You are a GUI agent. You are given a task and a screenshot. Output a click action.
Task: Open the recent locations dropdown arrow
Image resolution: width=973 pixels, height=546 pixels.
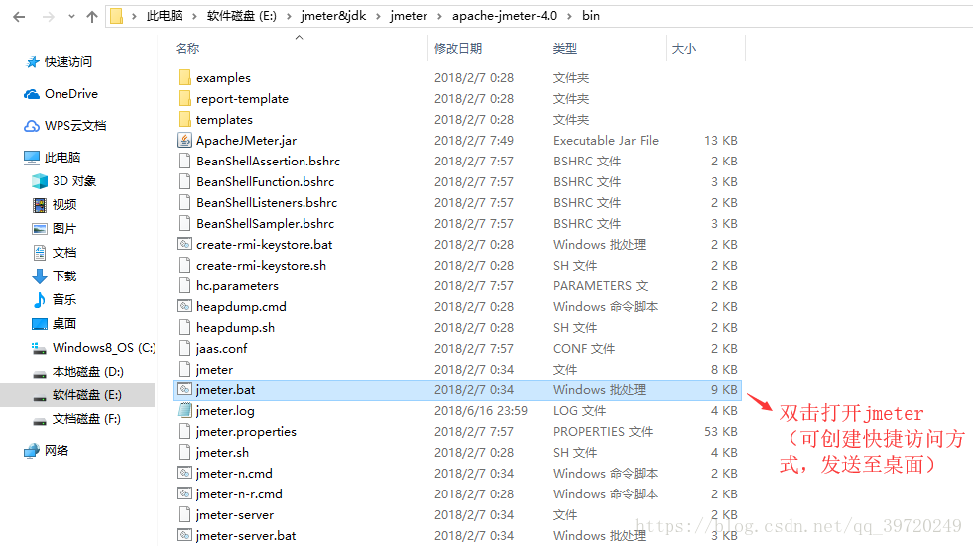[x=71, y=17]
